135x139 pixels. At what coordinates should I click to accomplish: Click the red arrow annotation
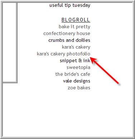(105, 70)
